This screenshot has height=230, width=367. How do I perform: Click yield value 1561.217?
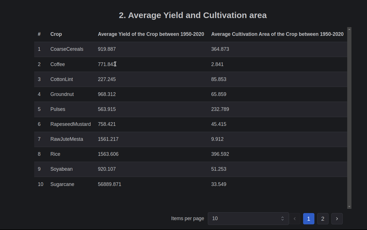pyautogui.click(x=108, y=139)
